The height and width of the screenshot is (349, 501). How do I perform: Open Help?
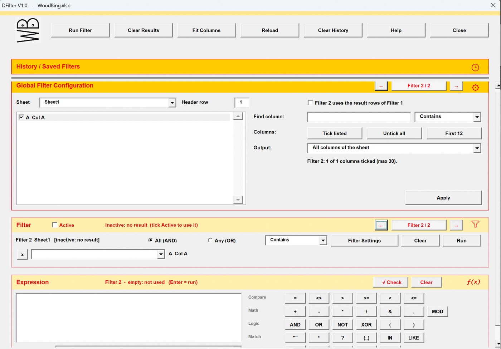tap(396, 30)
